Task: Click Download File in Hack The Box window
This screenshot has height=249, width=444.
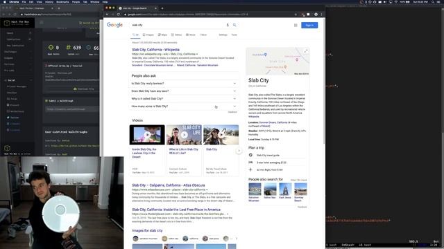Action: coord(84,89)
